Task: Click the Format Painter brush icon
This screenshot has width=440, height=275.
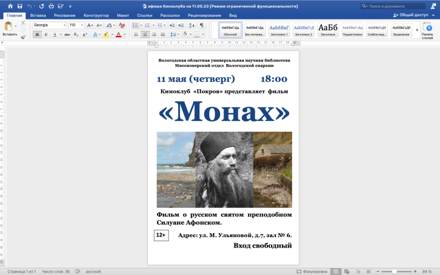Action: pos(23,37)
